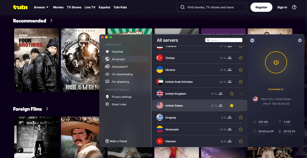Favorite the Vietnam server
This screenshot has width=307, height=158.
[x=241, y=141]
